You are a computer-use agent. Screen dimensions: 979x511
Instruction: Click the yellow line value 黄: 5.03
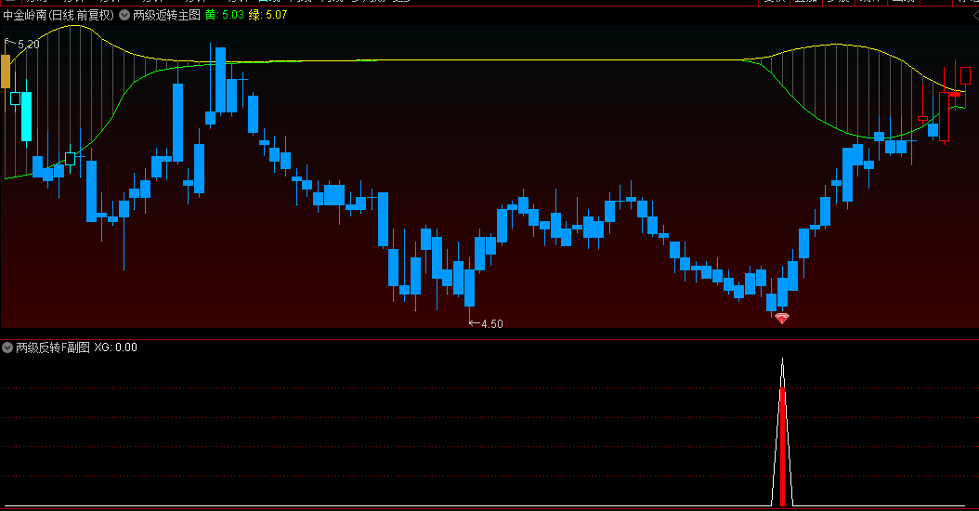point(224,15)
